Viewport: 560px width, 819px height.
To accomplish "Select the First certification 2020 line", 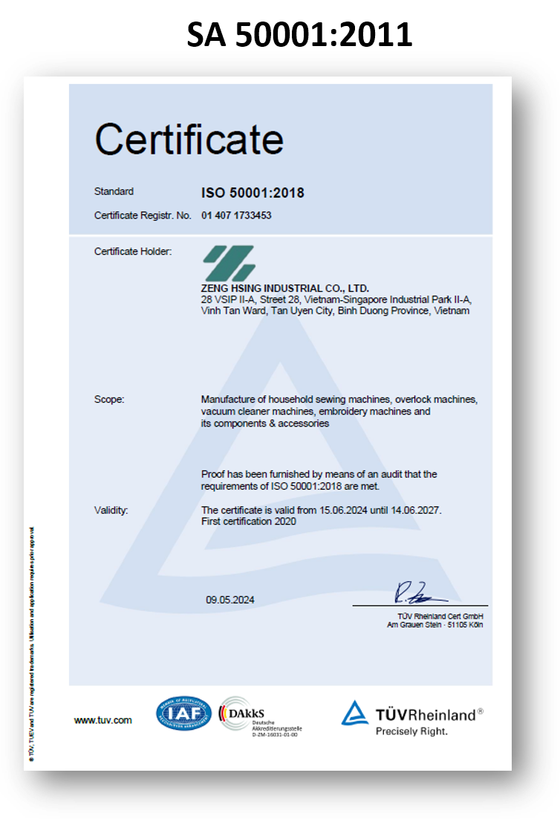I will [x=249, y=522].
